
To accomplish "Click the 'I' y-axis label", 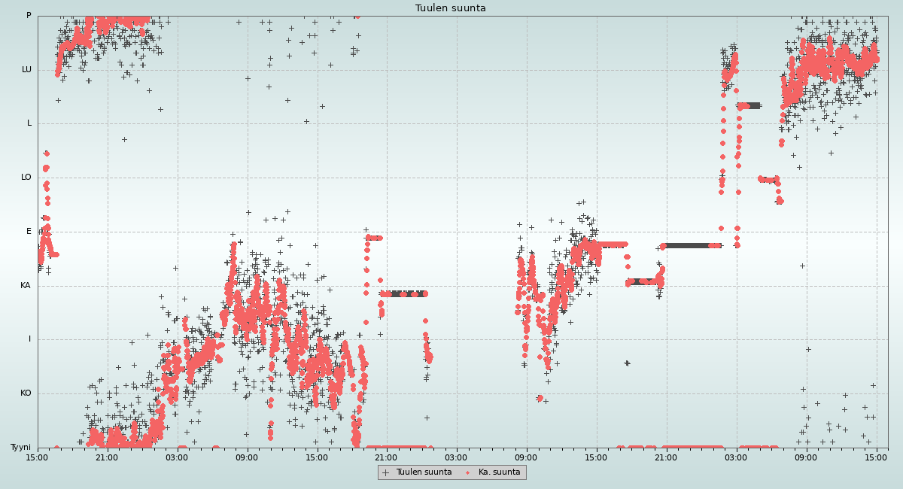I will 30,339.
